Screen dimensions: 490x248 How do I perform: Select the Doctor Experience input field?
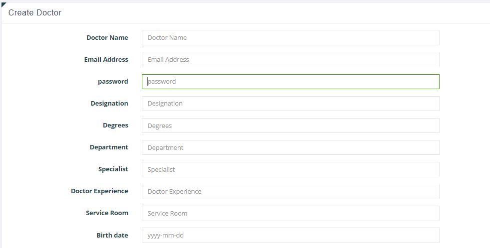tap(290, 191)
